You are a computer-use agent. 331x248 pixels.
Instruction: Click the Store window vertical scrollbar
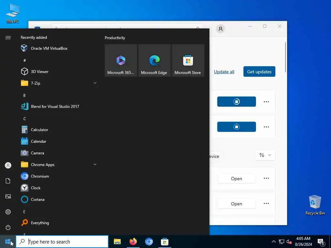click(x=286, y=57)
